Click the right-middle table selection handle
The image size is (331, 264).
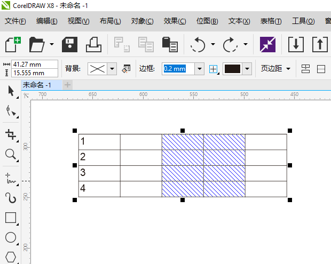coord(290,165)
